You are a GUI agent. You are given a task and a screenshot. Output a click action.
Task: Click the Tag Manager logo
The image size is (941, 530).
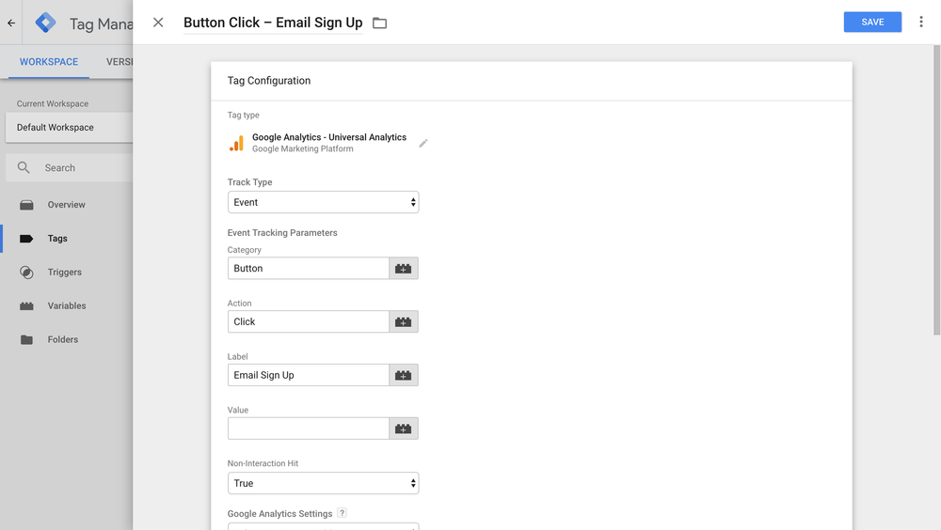(x=45, y=23)
